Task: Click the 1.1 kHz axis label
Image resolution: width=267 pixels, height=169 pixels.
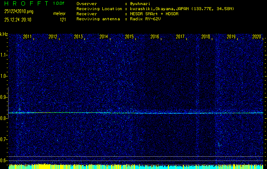Action: pyautogui.click(x=4, y=55)
